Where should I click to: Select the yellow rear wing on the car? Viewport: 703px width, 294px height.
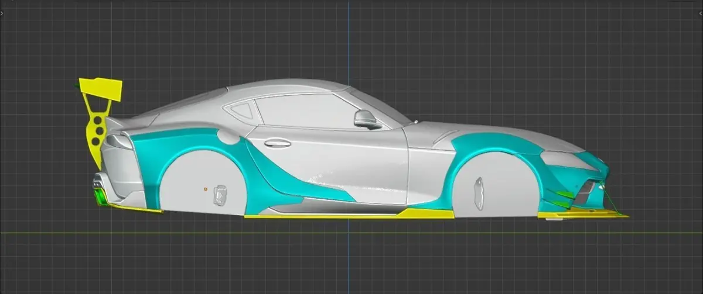click(101, 91)
